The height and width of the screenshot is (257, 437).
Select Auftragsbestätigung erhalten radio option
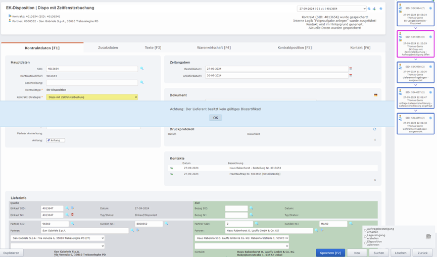[x=365, y=231]
